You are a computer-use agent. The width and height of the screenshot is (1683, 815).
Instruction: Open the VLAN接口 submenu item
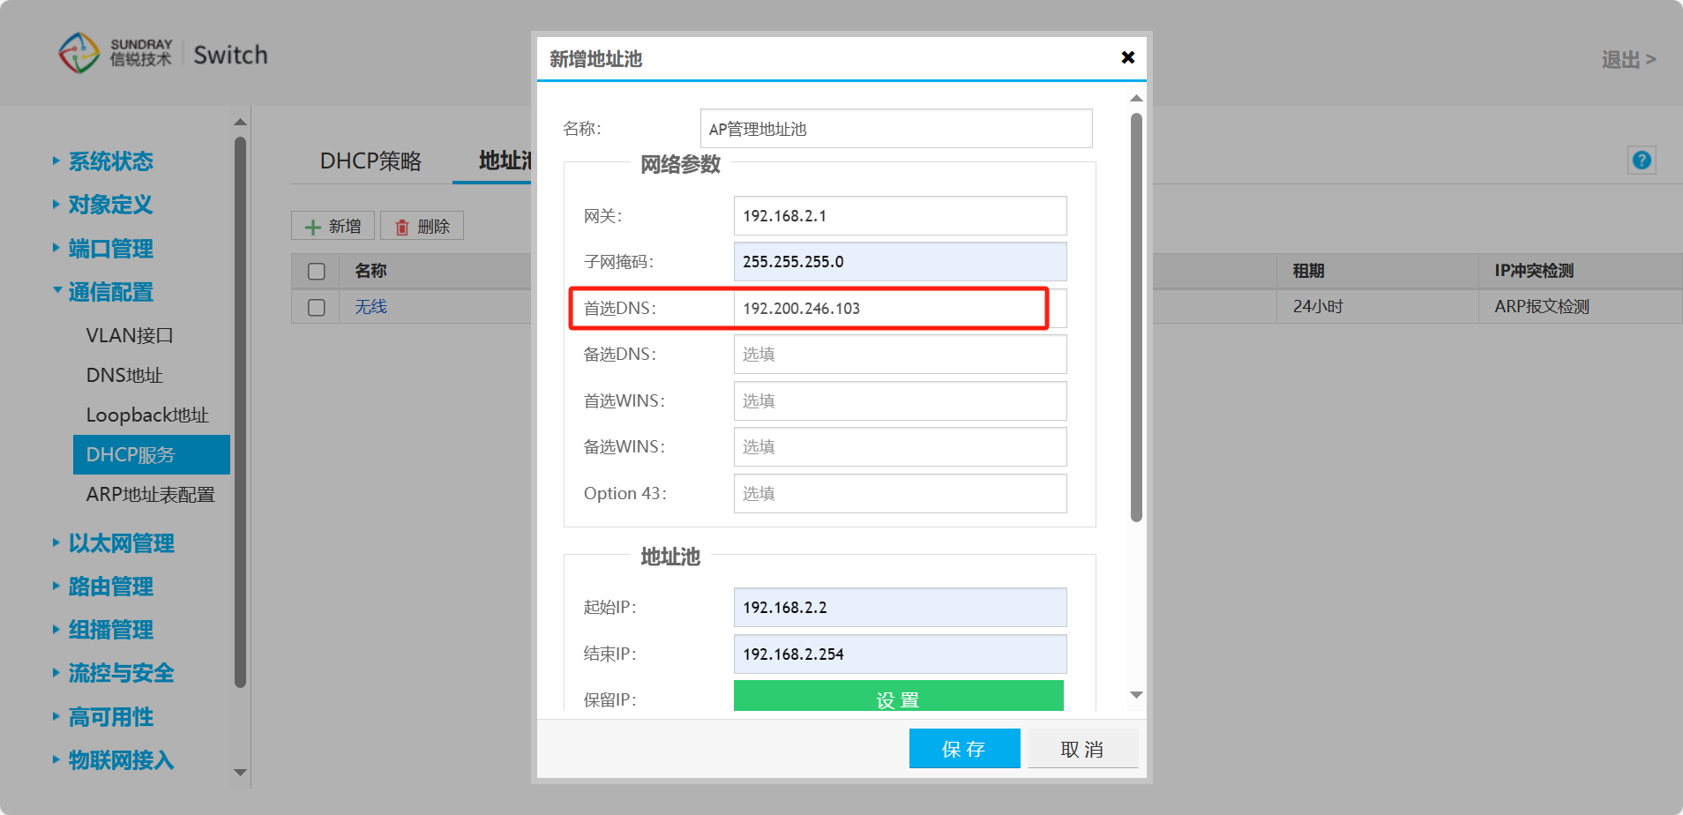click(x=130, y=335)
